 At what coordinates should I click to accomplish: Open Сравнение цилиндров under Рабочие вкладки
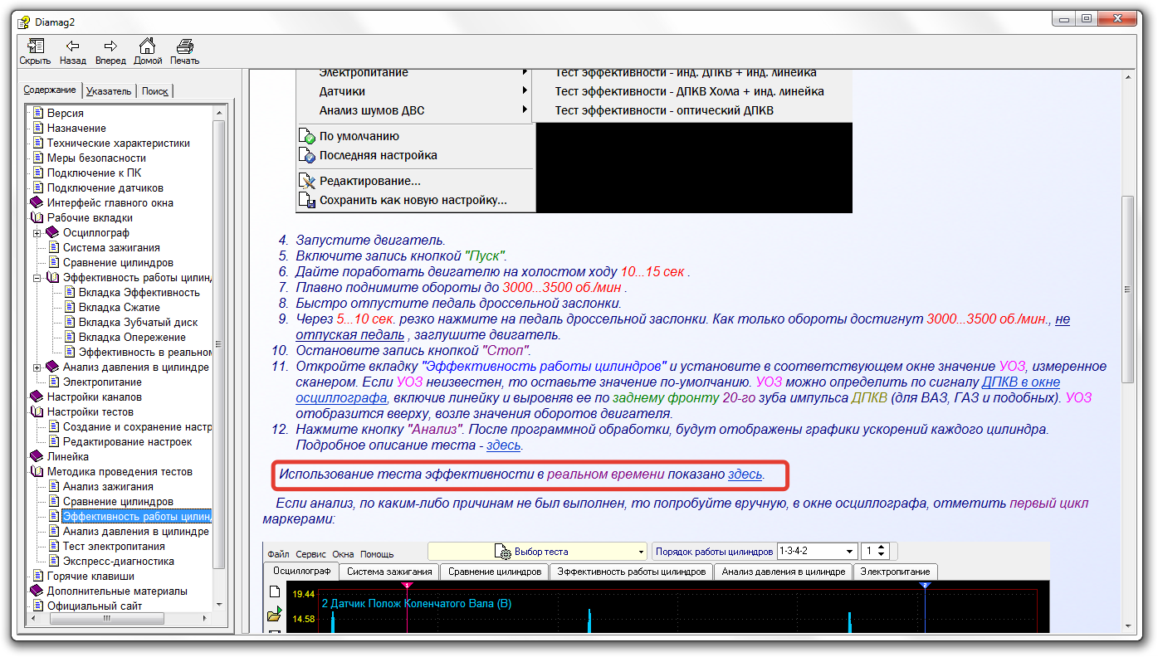tap(118, 262)
